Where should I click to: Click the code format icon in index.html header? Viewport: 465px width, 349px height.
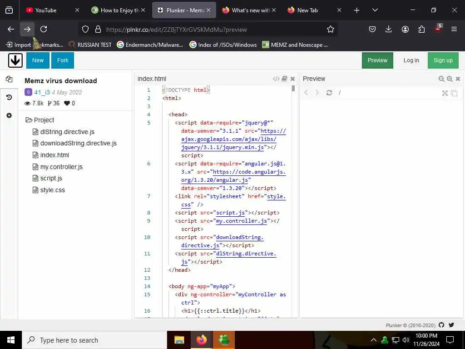pyautogui.click(x=276, y=79)
